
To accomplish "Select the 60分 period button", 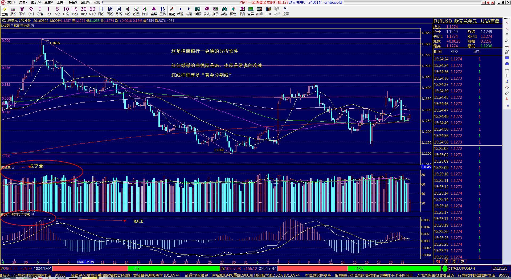I will [92, 11].
